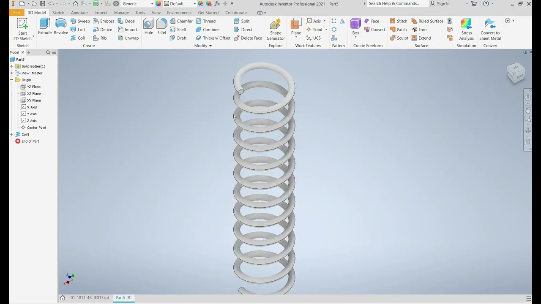The image size is (541, 304).
Task: Select Thicken/ Offset tool
Action: (x=213, y=38)
